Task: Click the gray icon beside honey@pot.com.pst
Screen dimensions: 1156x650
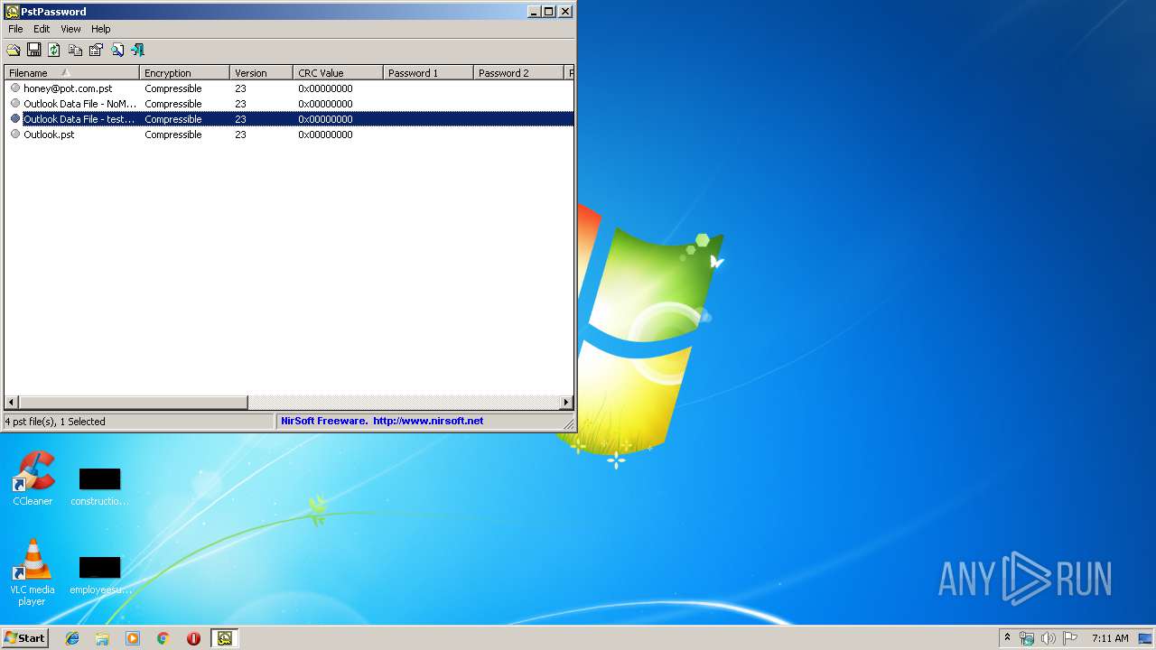Action: 15,88
